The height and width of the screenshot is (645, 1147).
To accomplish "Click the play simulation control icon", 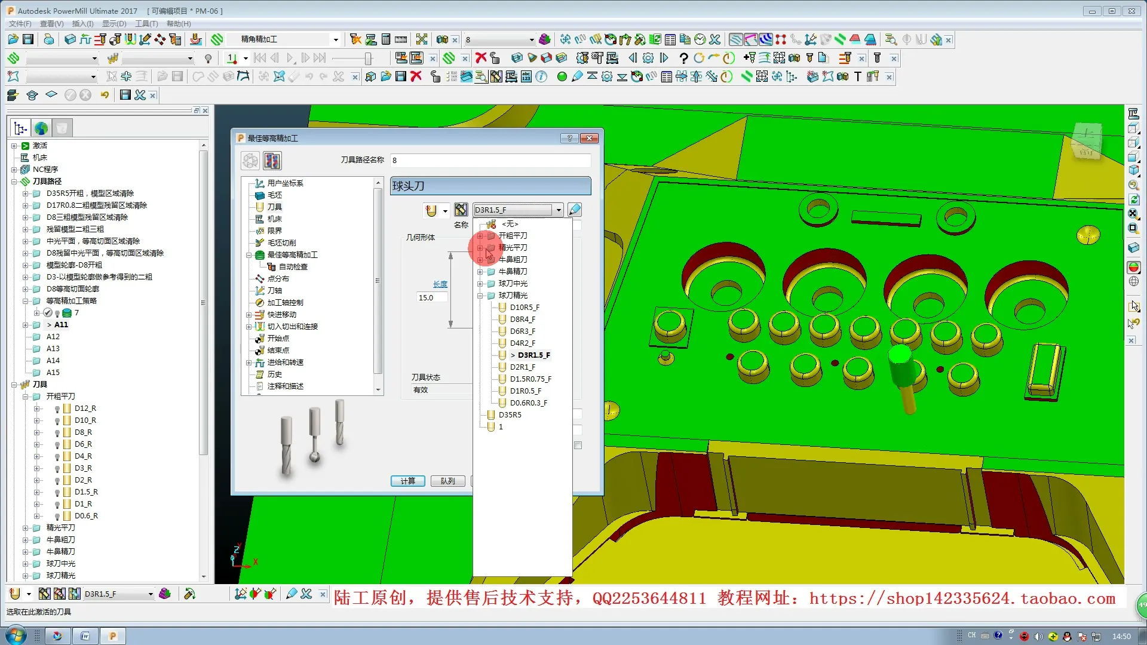I will point(290,58).
